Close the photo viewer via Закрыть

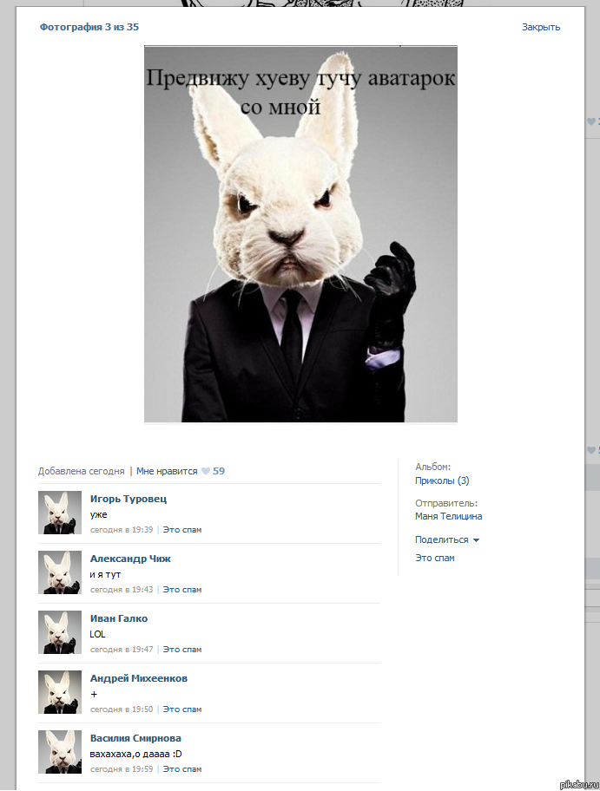point(540,27)
